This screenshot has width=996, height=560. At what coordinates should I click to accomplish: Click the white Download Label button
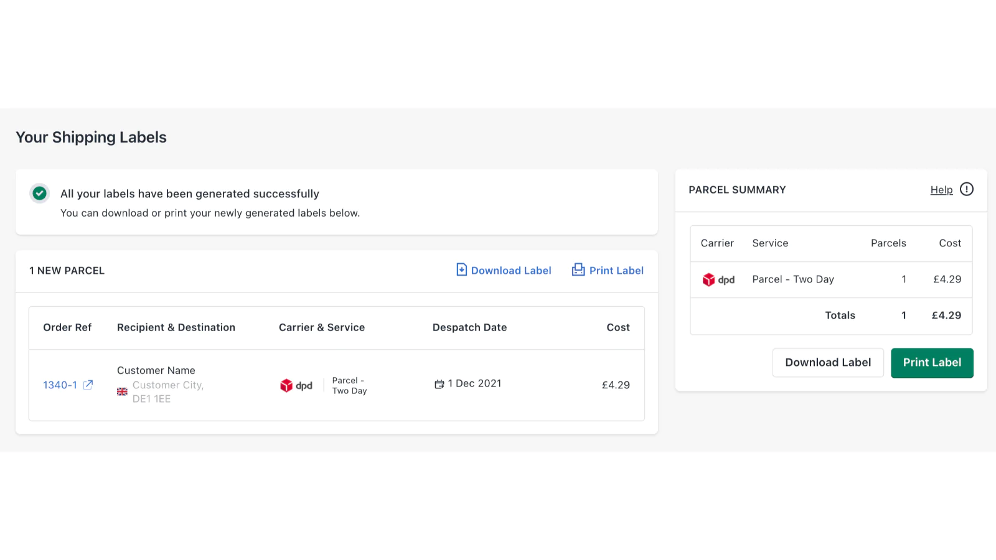[x=828, y=363]
